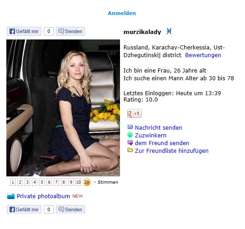This screenshot has height=229, width=245.
Task: Rate the photo with 5 votes
Action: coord(42,182)
